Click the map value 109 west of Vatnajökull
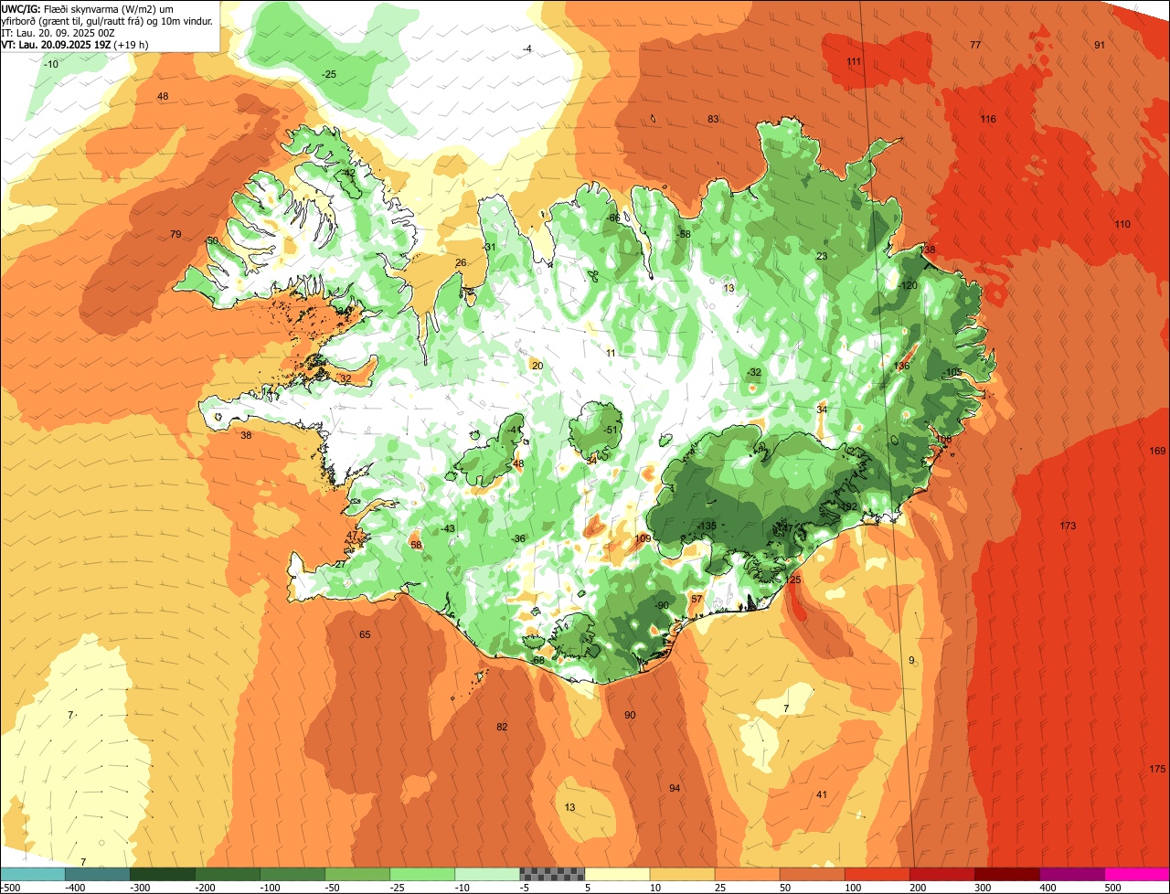The height and width of the screenshot is (894, 1170). 643,539
